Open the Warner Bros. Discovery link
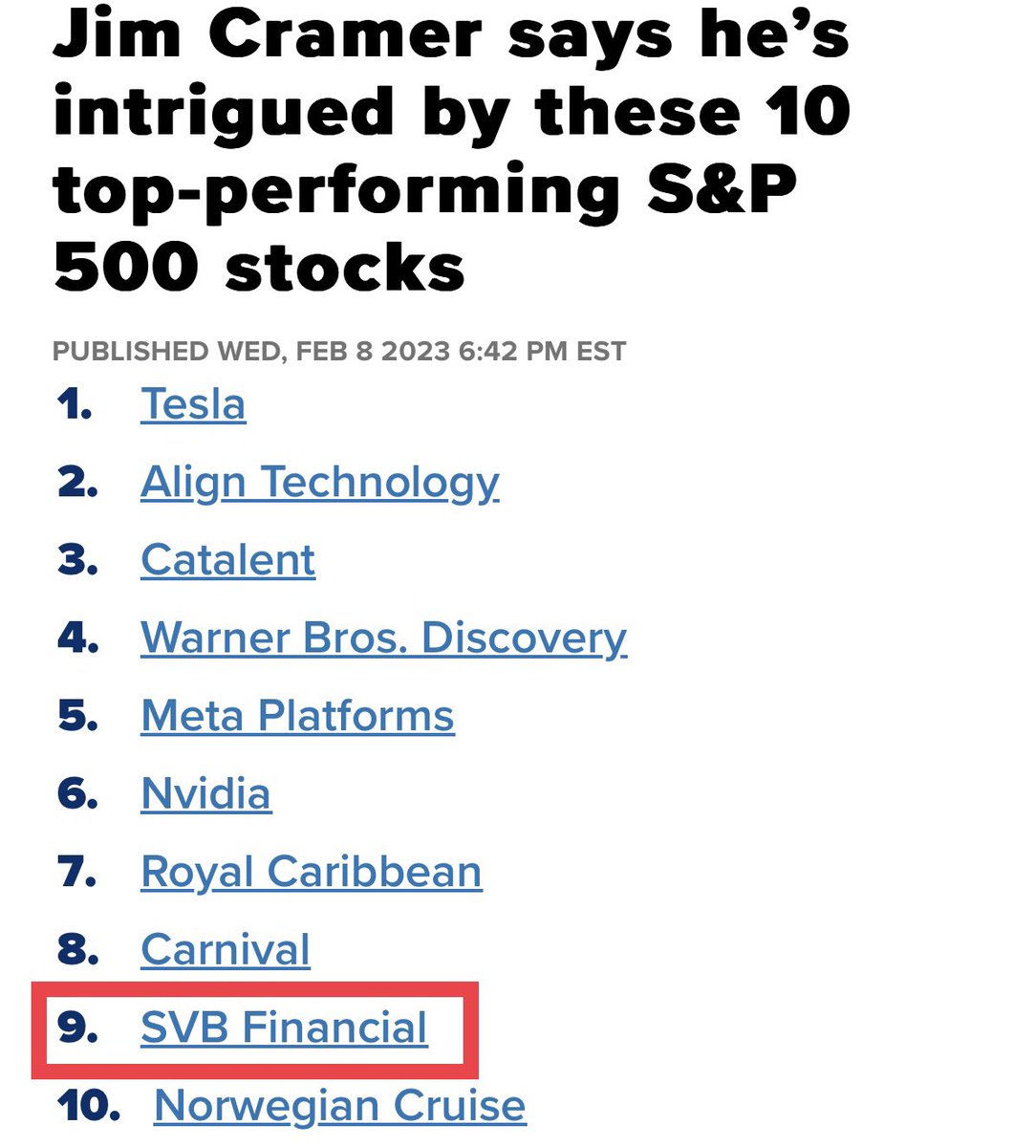Viewport: 1013px width, 1147px height. coord(383,638)
